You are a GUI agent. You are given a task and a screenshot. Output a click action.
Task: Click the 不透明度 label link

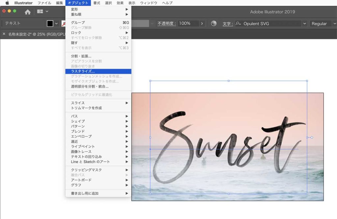coord(167,24)
